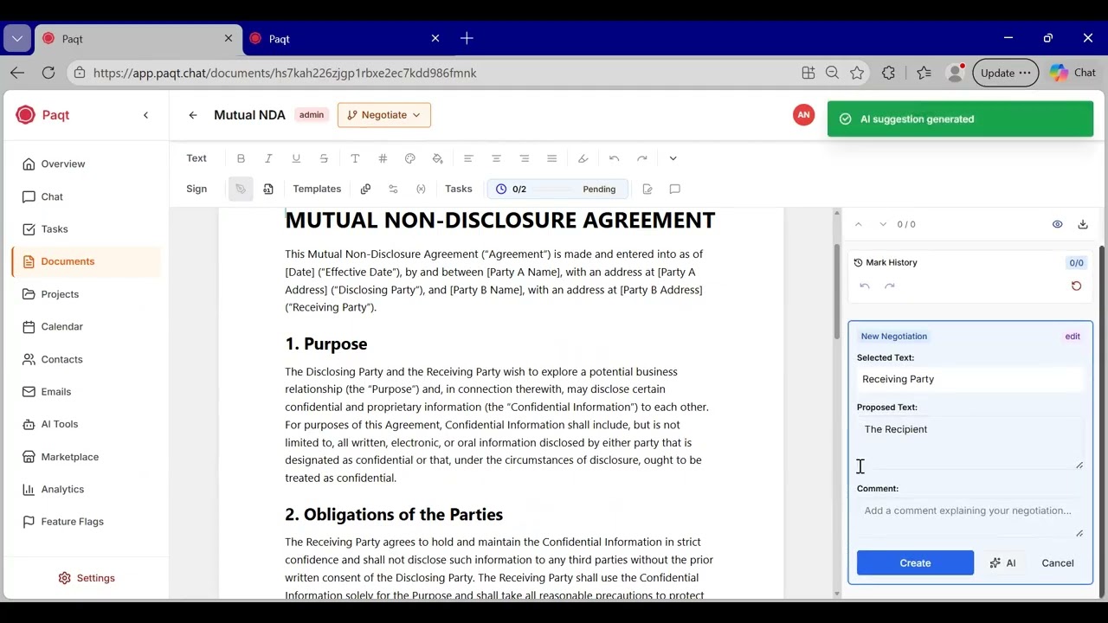
Task: Open Settings at the sidebar bottom
Action: pyautogui.click(x=87, y=578)
